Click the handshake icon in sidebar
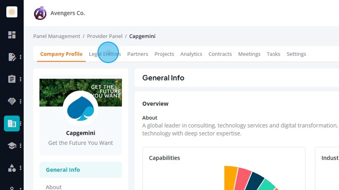The height and width of the screenshot is (190, 339). click(x=12, y=101)
